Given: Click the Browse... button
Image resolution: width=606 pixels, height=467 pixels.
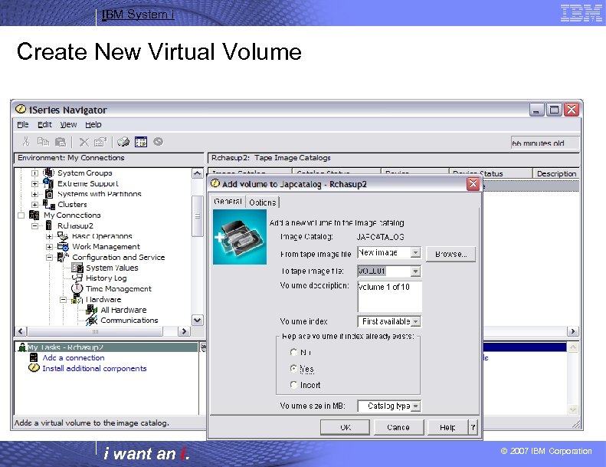Looking at the screenshot, I should point(450,254).
